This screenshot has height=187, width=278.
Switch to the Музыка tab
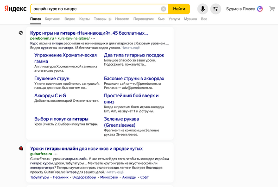point(190,19)
